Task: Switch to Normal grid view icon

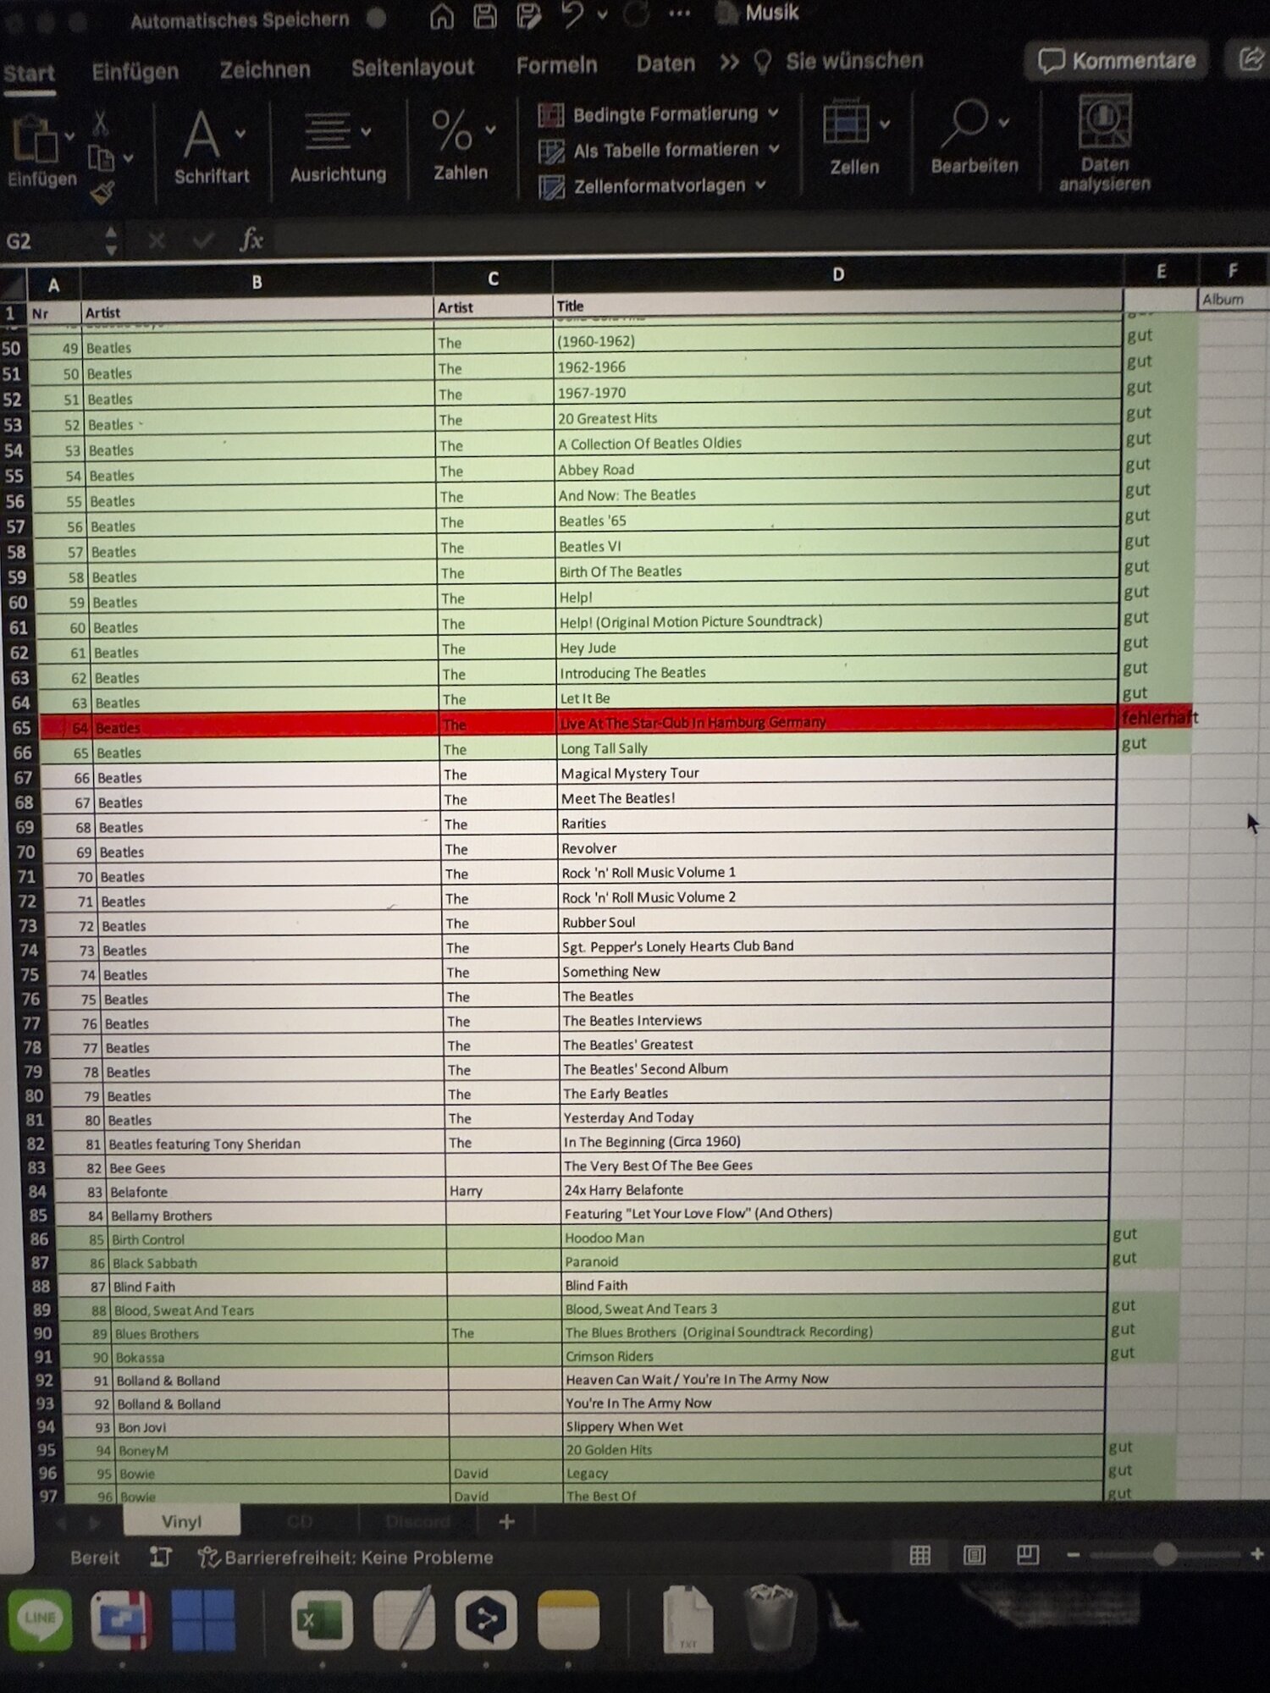Action: 920,1555
